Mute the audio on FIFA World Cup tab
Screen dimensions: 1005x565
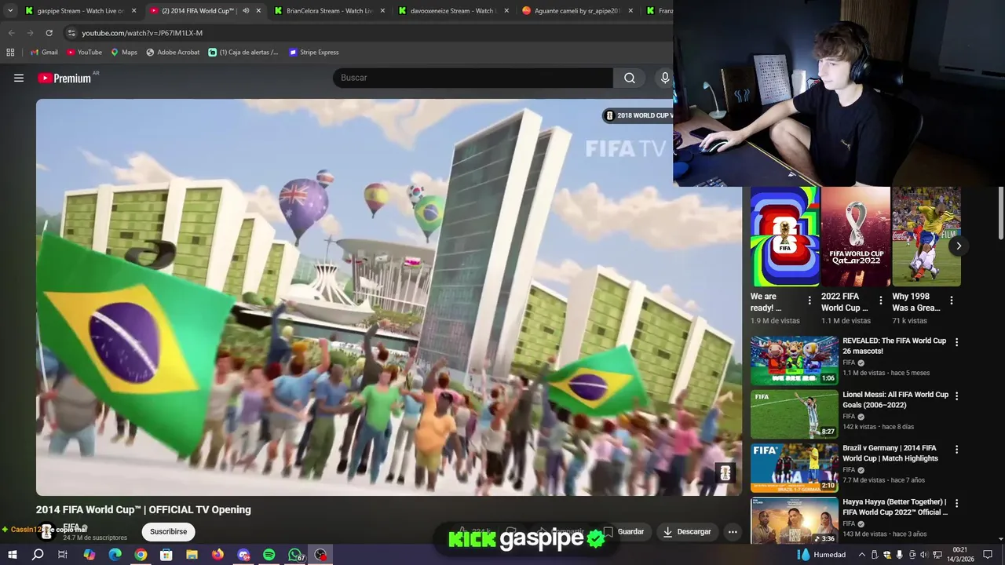click(x=245, y=11)
